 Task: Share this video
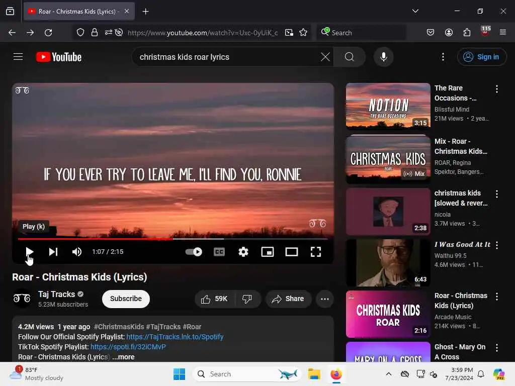pyautogui.click(x=288, y=299)
